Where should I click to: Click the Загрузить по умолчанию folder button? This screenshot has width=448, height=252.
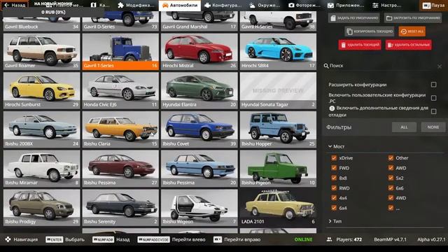click(x=412, y=18)
